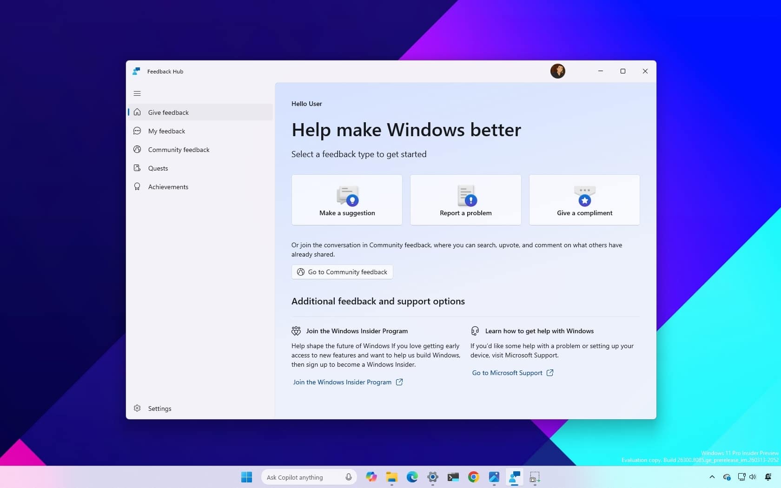Select Community feedback in the sidebar
781x488 pixels.
(x=178, y=150)
